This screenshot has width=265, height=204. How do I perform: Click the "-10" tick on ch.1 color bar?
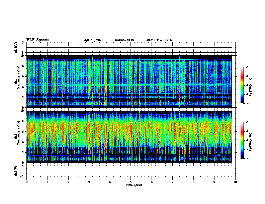click(247, 104)
